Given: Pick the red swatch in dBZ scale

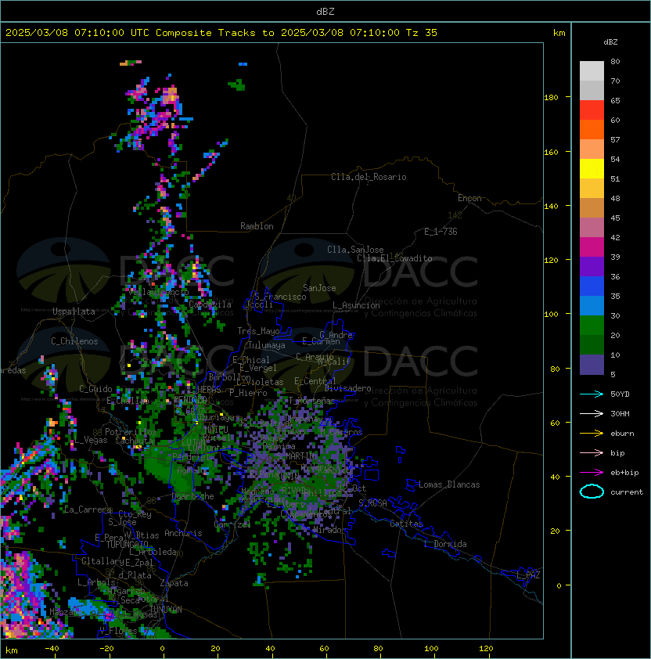Looking at the screenshot, I should click(x=592, y=110).
